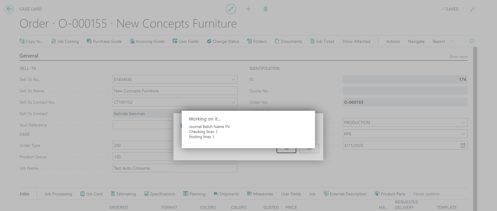This screenshot has height=211, width=497.
Task: Click the pencil edit icon
Action: [x=231, y=9]
